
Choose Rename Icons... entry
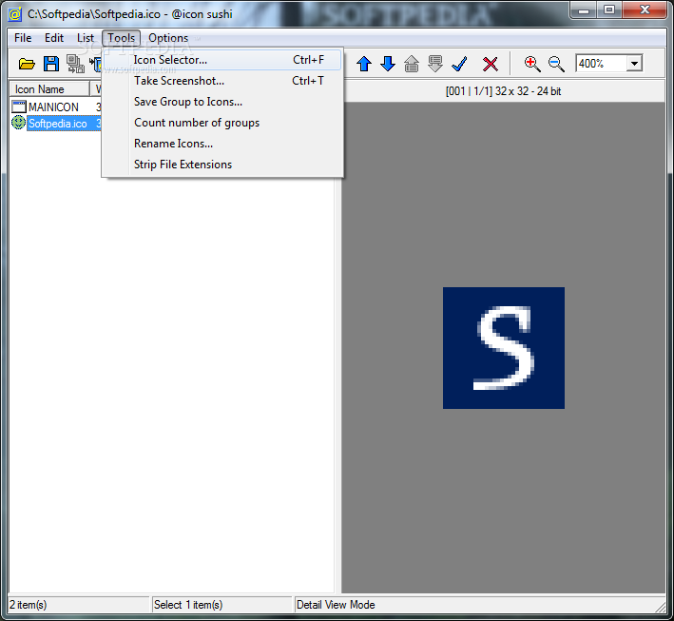(222, 144)
